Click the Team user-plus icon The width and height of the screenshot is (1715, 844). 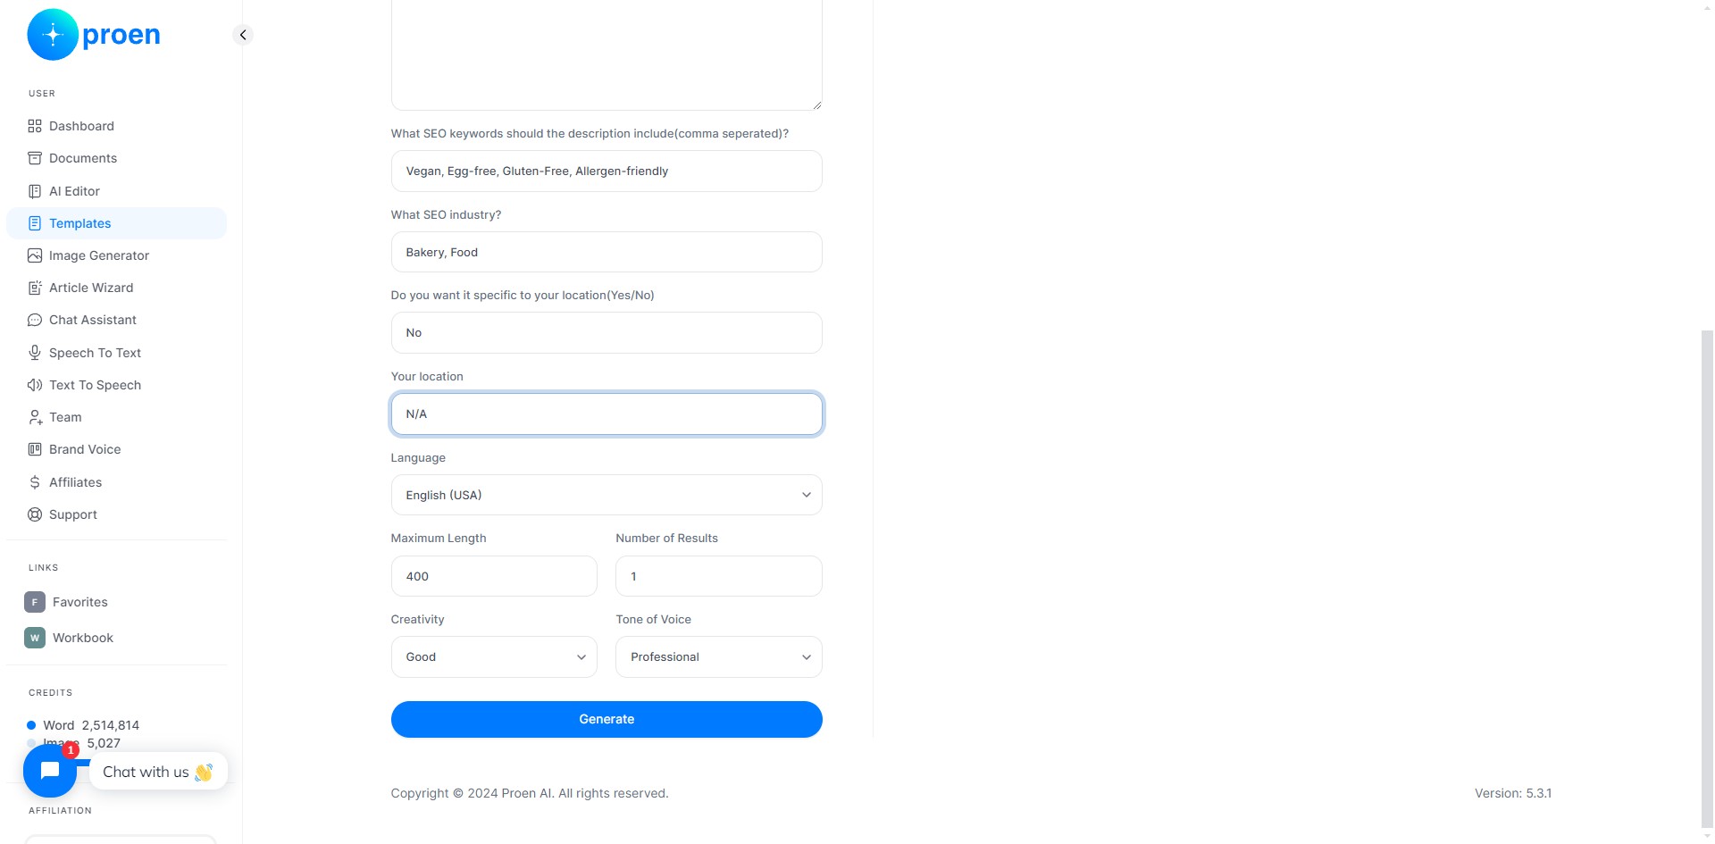(x=35, y=417)
